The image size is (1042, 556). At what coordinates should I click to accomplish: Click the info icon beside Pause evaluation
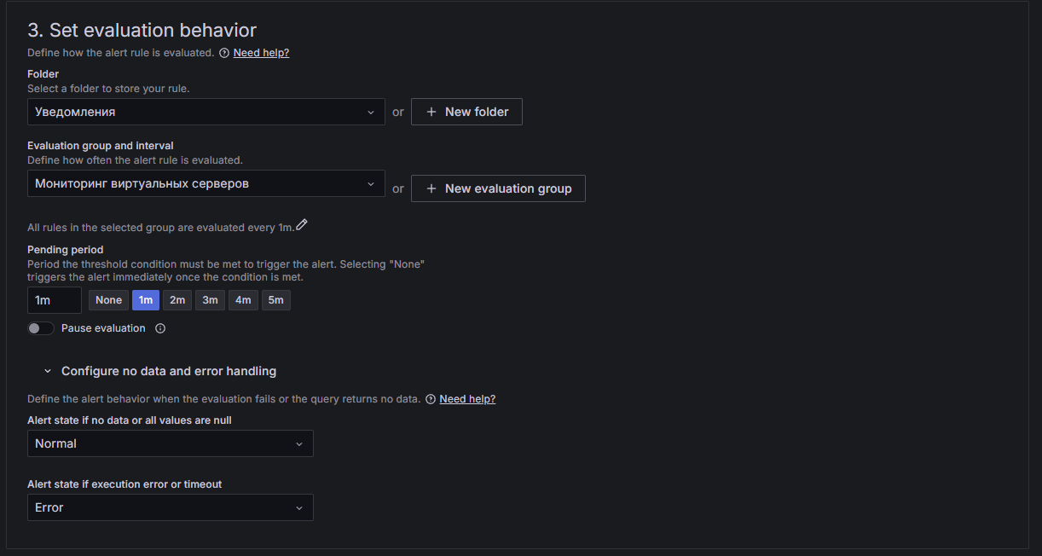[x=160, y=328]
